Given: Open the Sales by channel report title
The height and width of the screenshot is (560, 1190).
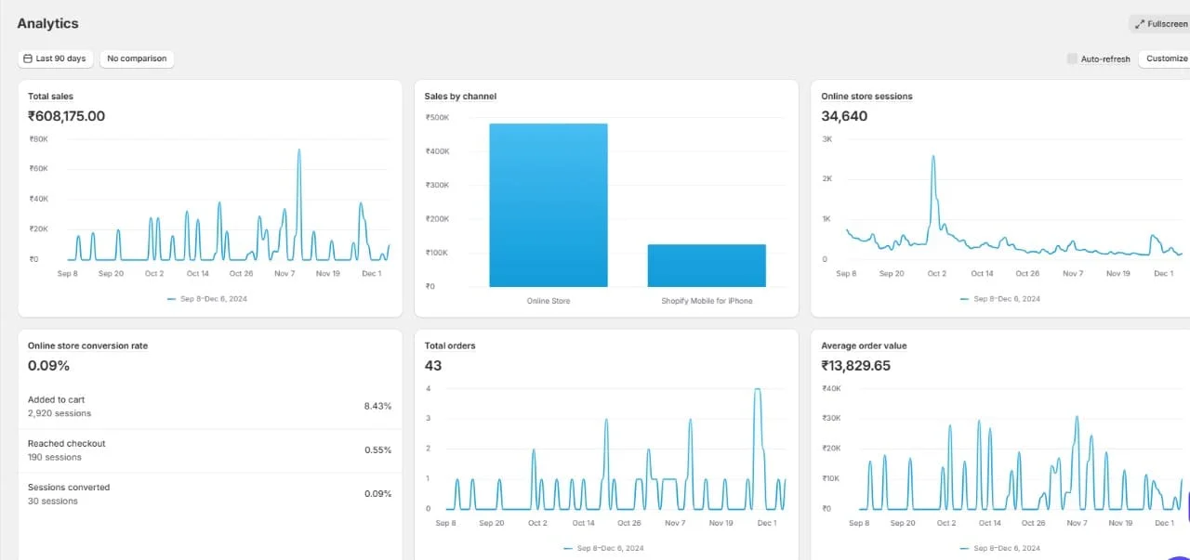Looking at the screenshot, I should (x=460, y=97).
